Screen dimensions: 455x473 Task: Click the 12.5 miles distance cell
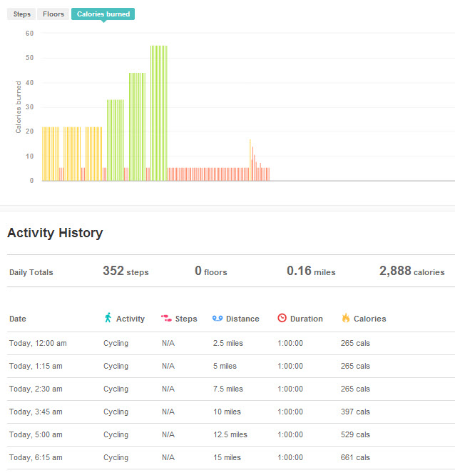point(230,435)
